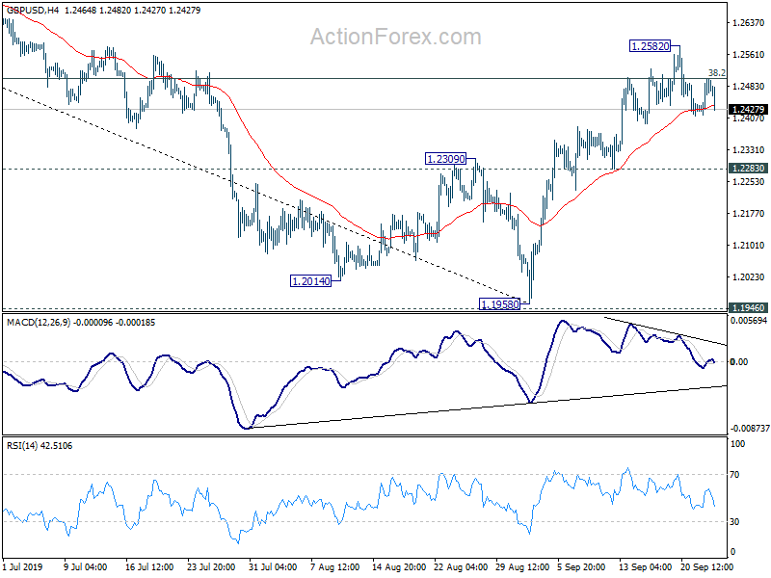Click the 1.26370 price axis value

pos(749,22)
